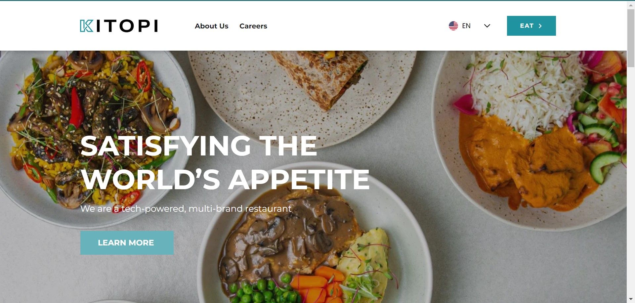Open the About Us menu item

pos(211,26)
